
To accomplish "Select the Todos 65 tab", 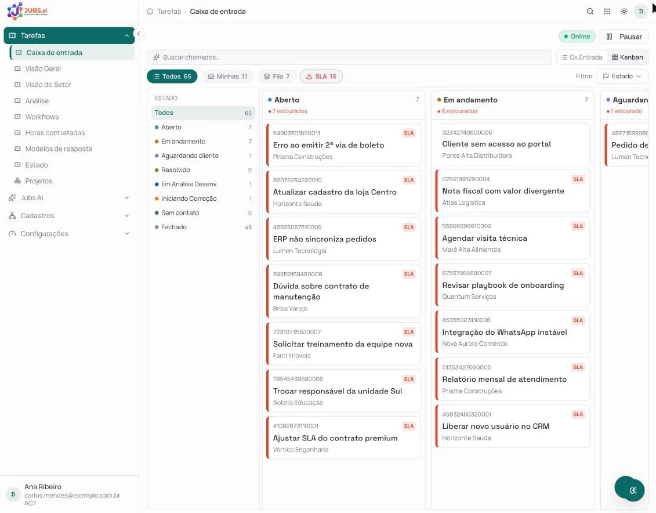I will 172,76.
